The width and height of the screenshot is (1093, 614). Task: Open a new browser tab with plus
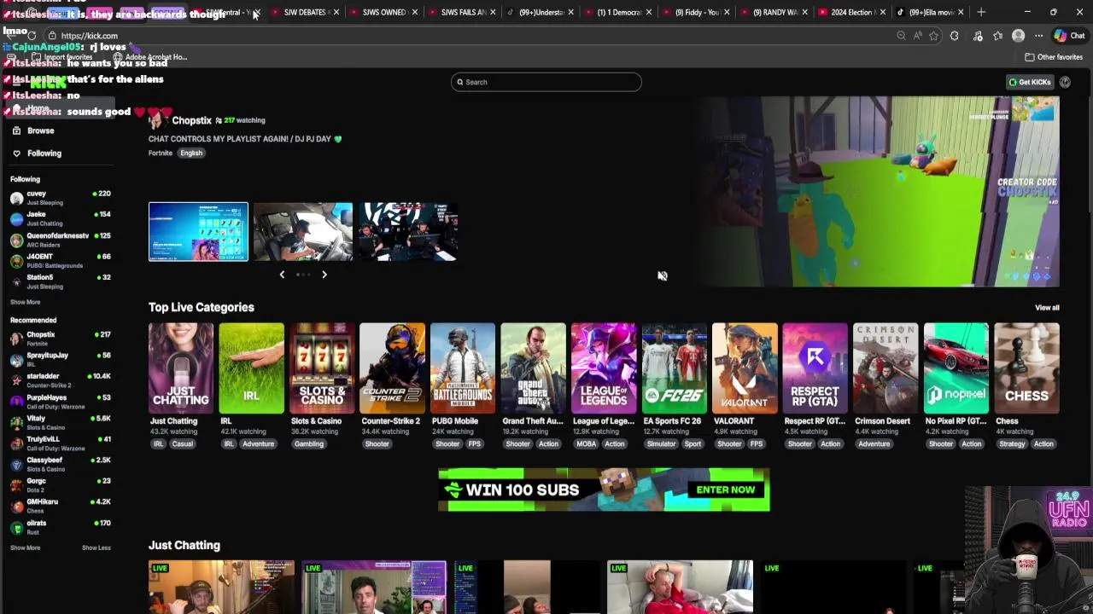coord(981,12)
